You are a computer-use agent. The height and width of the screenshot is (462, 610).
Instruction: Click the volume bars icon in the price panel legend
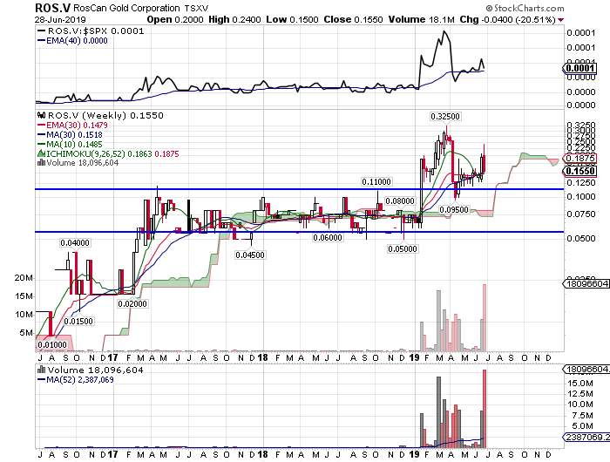pyautogui.click(x=41, y=163)
